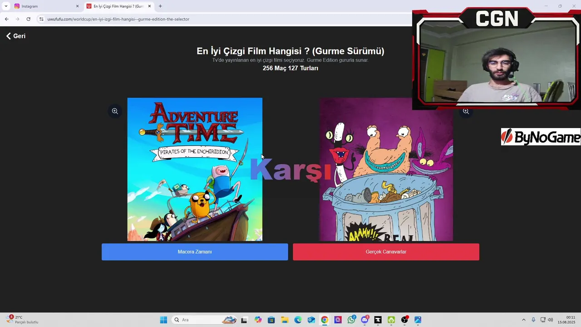
Task: Open File Explorer from taskbar
Action: click(285, 320)
